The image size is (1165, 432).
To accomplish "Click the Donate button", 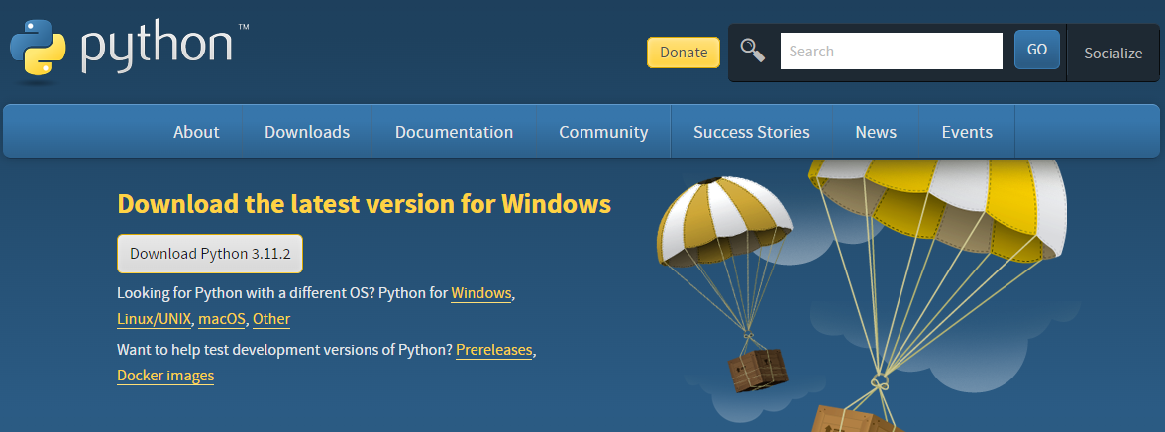I will (x=684, y=53).
